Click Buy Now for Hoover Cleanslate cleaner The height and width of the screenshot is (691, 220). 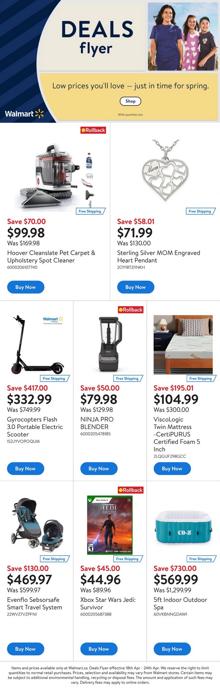coord(25,287)
